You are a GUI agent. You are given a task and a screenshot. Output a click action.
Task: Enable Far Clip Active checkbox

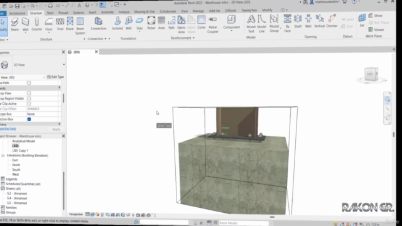pyautogui.click(x=29, y=104)
